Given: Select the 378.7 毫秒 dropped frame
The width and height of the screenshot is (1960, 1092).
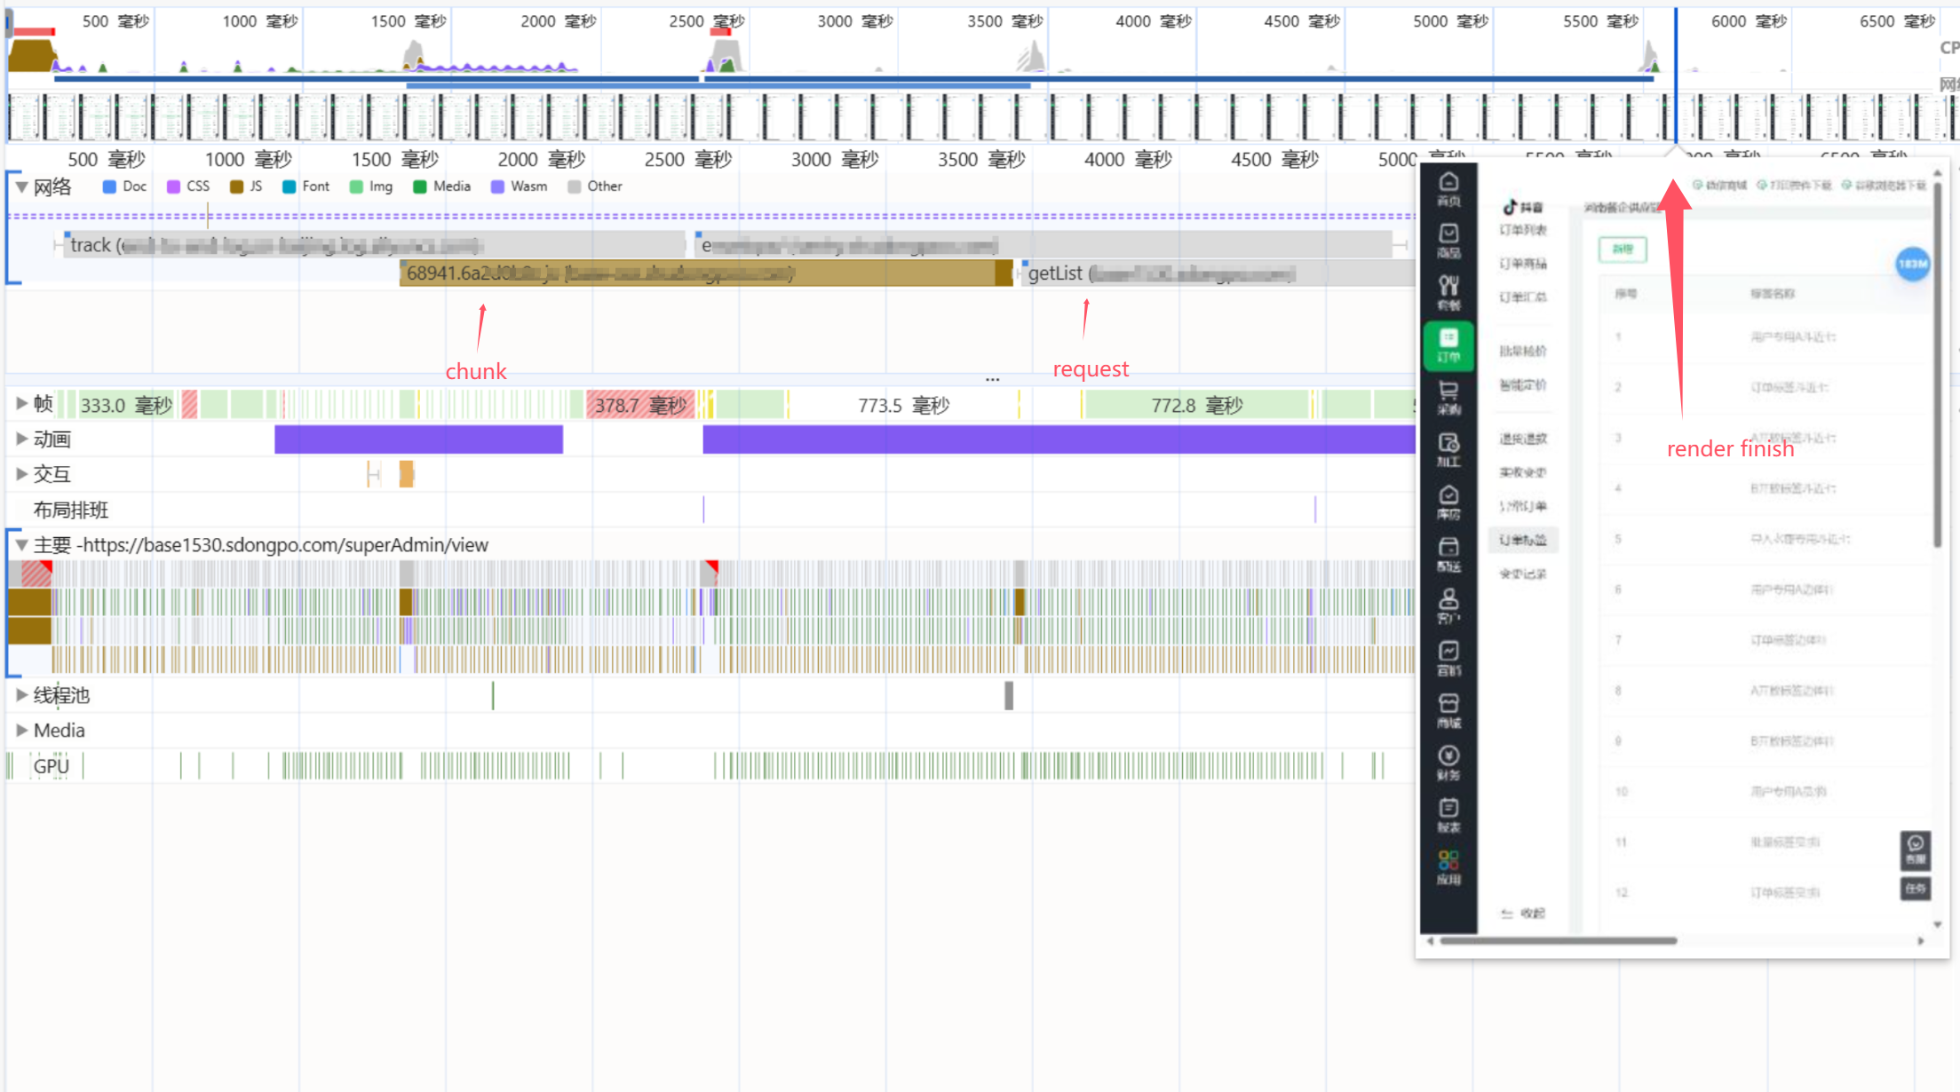Looking at the screenshot, I should coord(639,406).
